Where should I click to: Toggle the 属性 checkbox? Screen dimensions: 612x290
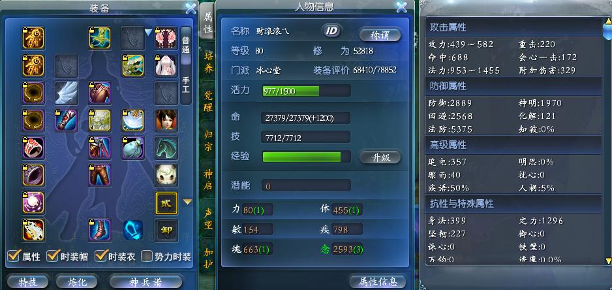pyautogui.click(x=14, y=256)
